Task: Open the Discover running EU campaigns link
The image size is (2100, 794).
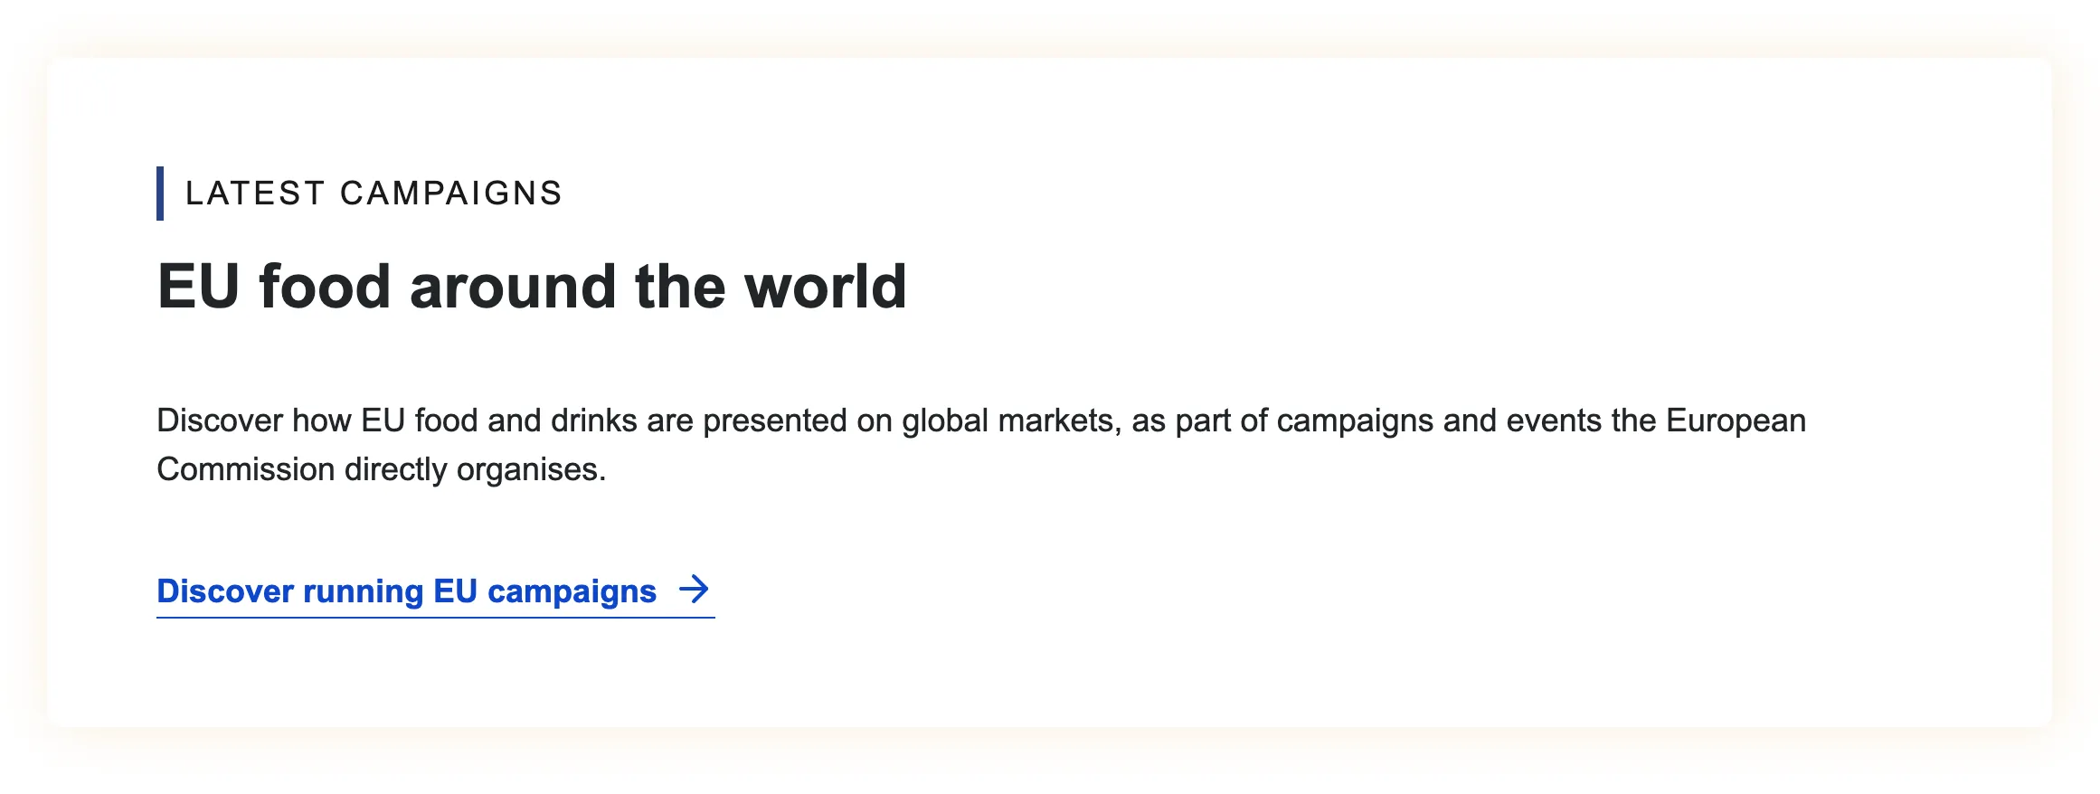Action: pyautogui.click(x=406, y=591)
